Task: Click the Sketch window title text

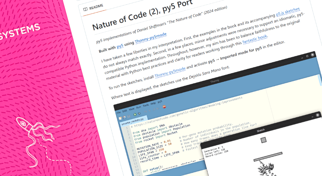Action: click(261, 131)
